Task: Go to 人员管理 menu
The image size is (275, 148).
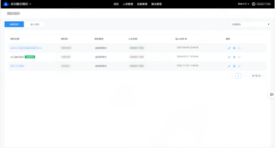Action: tap(128, 4)
